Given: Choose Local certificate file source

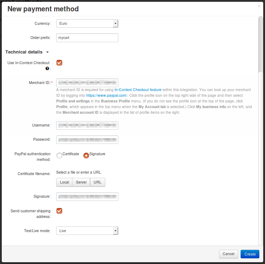Looking at the screenshot, I should [x=64, y=182].
